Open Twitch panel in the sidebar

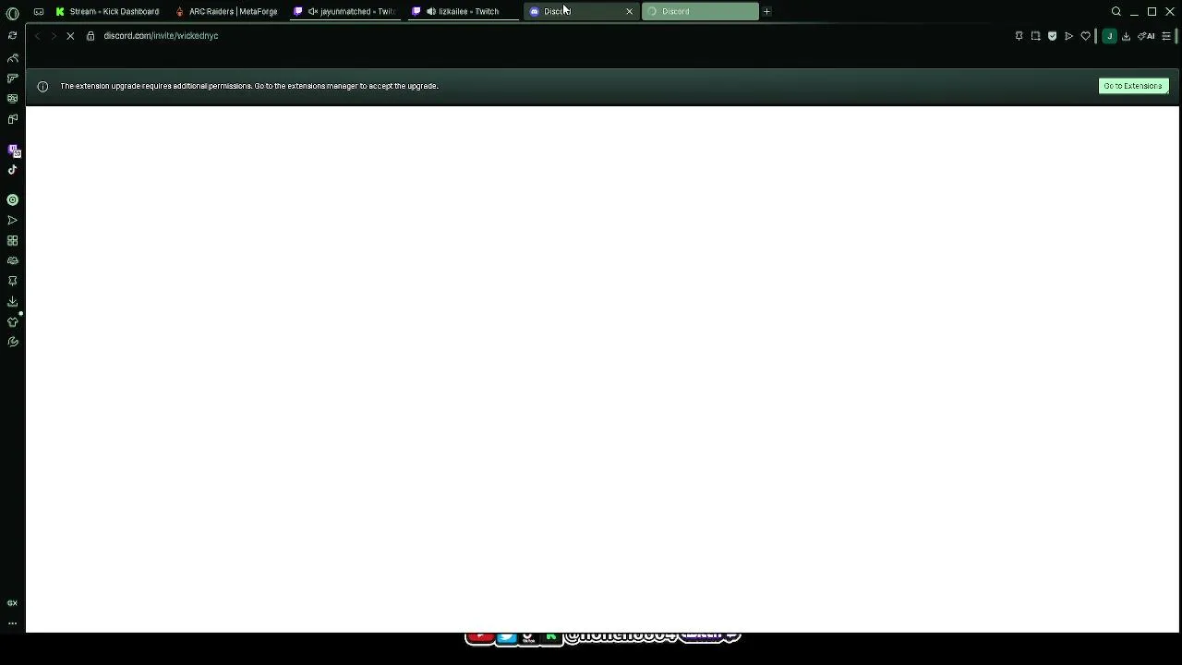[13, 150]
